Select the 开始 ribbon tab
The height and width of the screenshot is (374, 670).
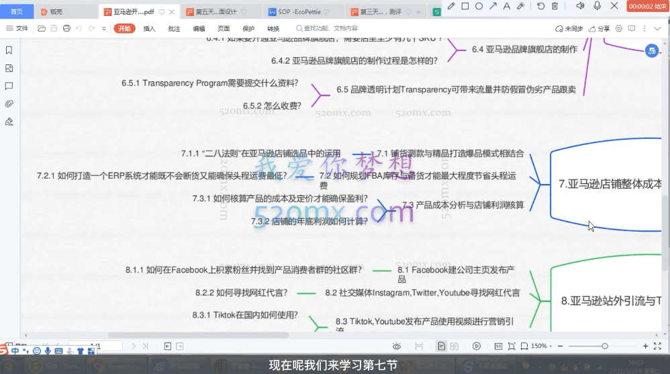click(x=124, y=28)
